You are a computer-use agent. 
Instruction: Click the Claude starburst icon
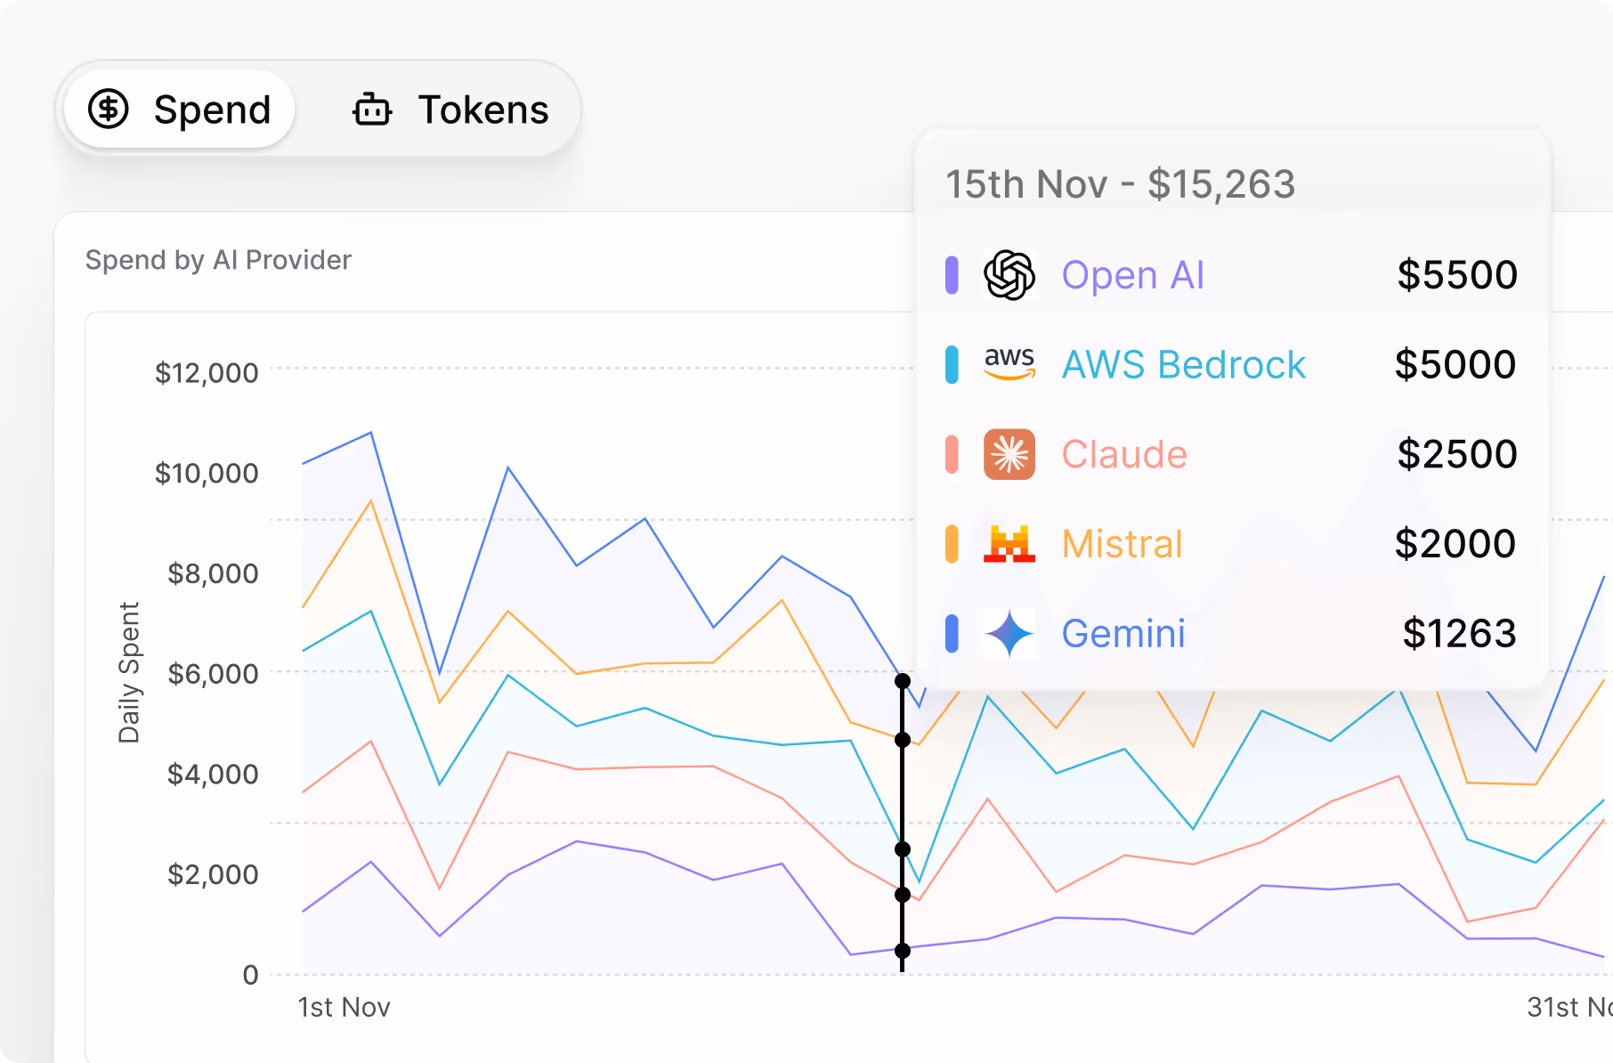1010,454
